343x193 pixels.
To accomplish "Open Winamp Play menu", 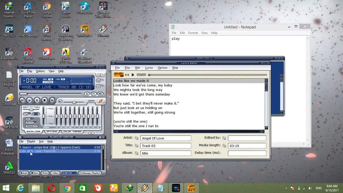I will [29, 71].
